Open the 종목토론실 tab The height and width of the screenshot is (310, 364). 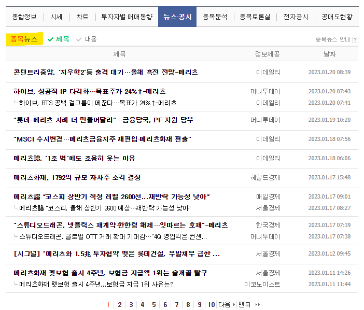click(255, 17)
